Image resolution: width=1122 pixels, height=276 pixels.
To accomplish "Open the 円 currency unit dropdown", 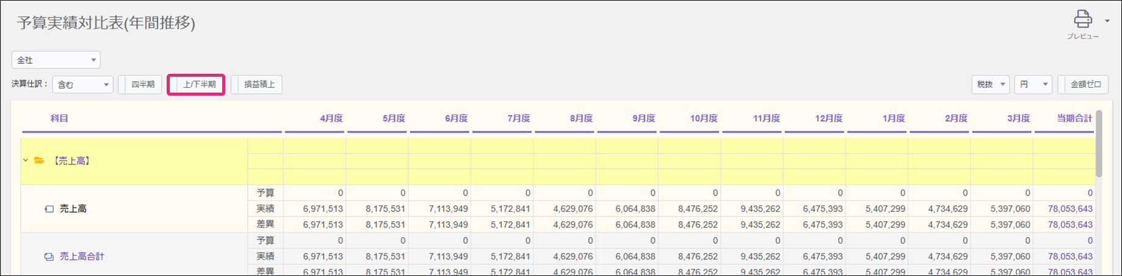I will coord(1033,85).
